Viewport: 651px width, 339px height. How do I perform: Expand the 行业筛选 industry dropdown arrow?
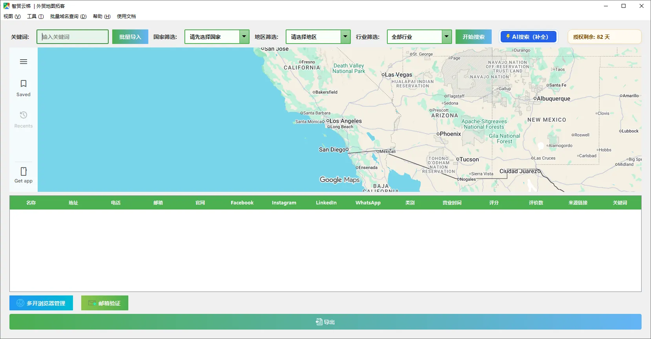447,37
